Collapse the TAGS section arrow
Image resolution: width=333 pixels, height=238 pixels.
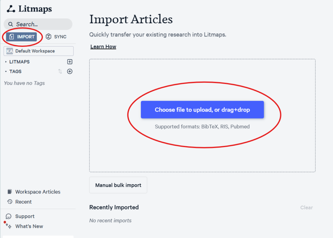click(6, 71)
